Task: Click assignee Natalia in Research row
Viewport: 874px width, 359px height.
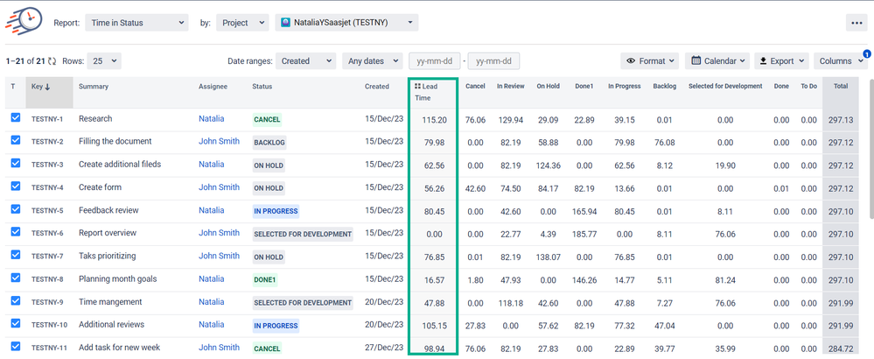Action: point(212,118)
